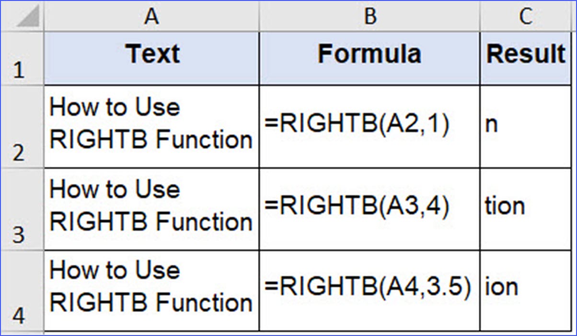Image resolution: width=577 pixels, height=336 pixels.
Task: Click the result cell showing "tion"
Action: (x=526, y=208)
